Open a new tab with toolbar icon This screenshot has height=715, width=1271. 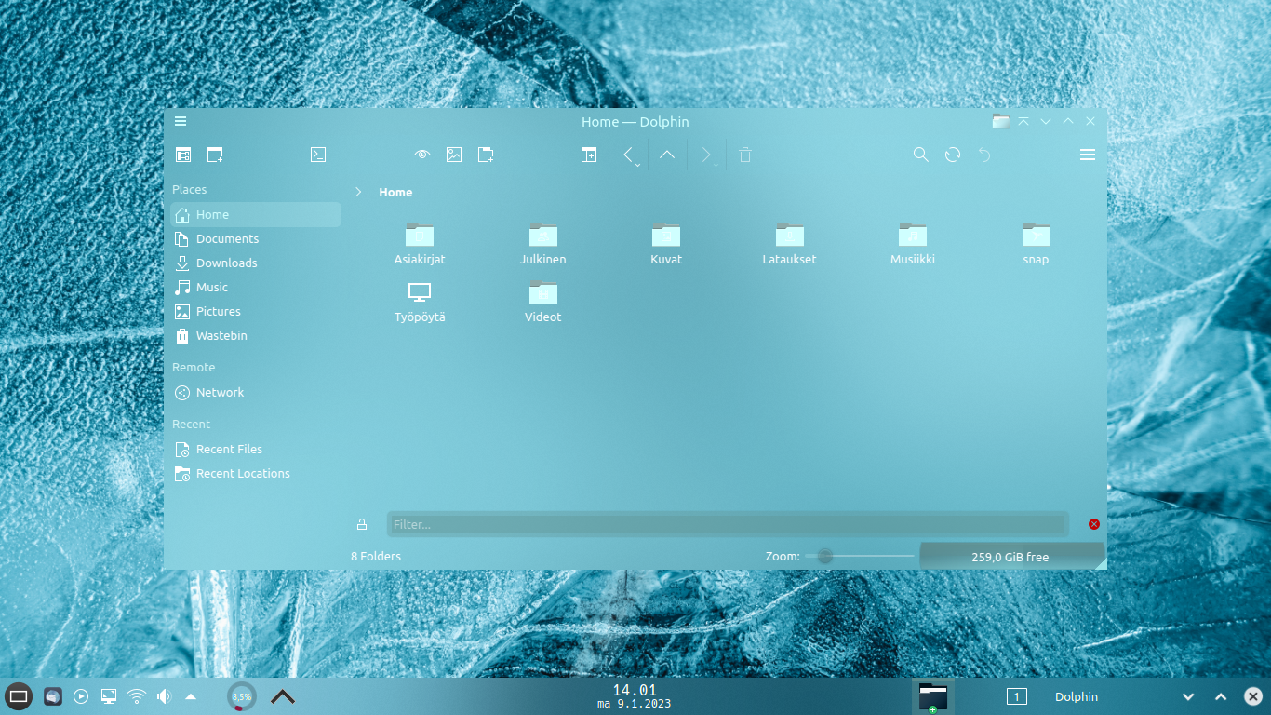coord(215,155)
